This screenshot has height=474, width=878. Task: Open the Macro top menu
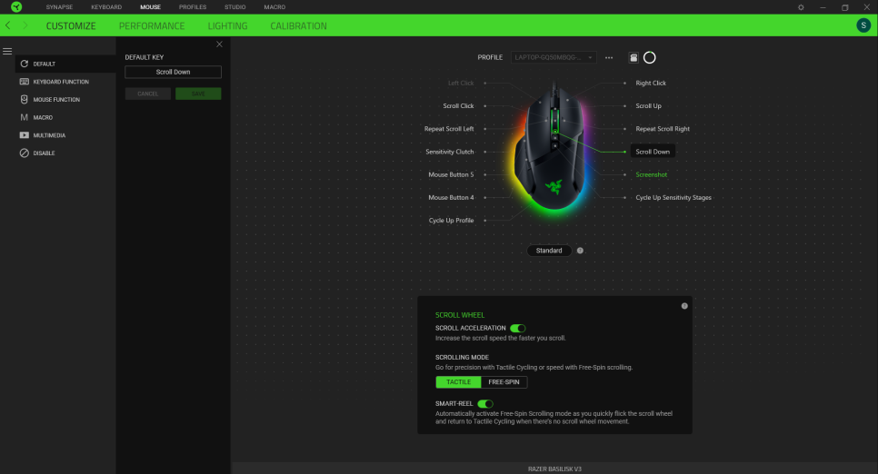(x=274, y=7)
